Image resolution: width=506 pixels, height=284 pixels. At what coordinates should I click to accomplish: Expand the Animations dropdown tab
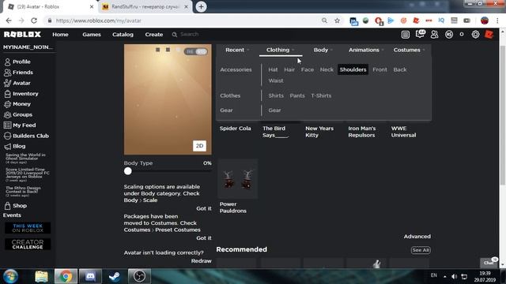[x=366, y=50]
